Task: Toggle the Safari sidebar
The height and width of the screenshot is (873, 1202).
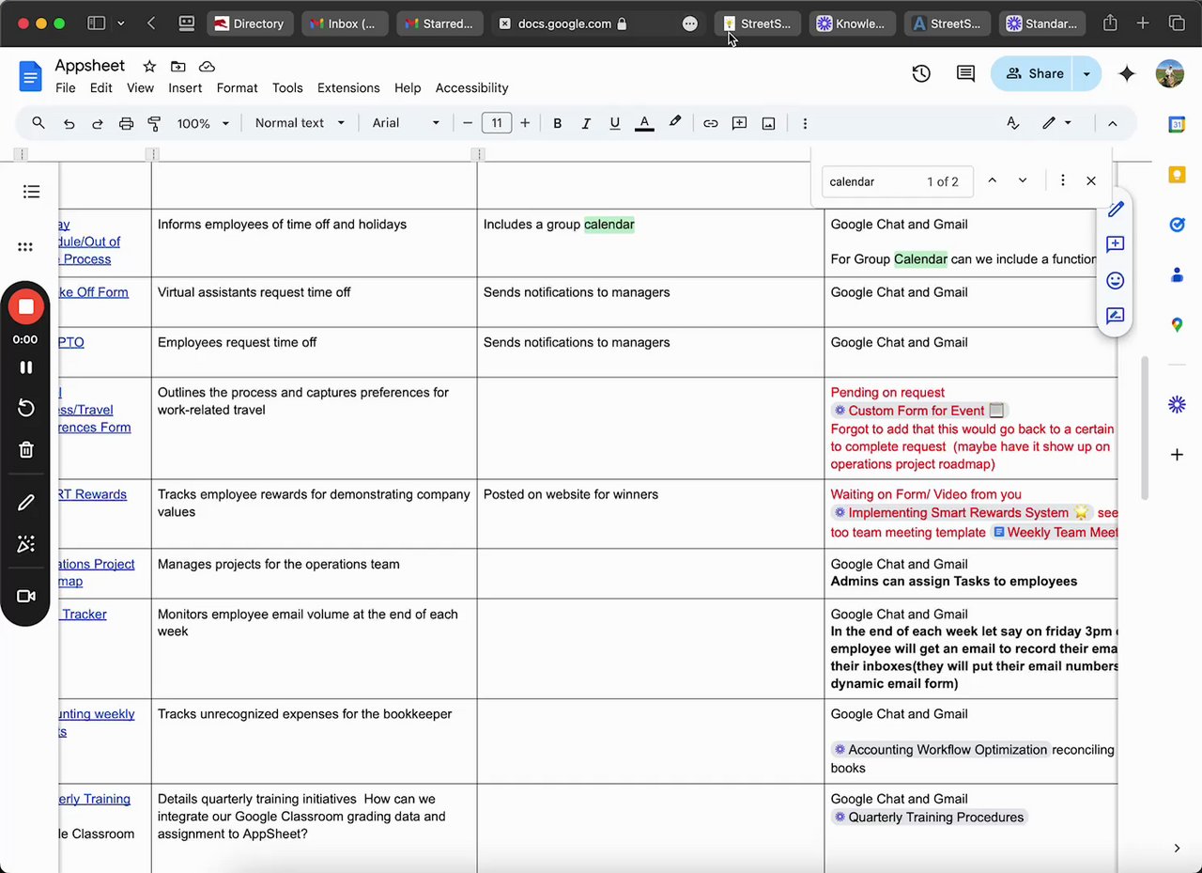Action: click(x=96, y=23)
